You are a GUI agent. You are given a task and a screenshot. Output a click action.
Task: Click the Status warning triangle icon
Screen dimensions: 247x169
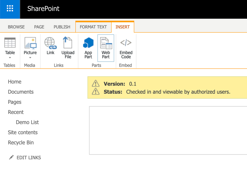tap(96, 91)
